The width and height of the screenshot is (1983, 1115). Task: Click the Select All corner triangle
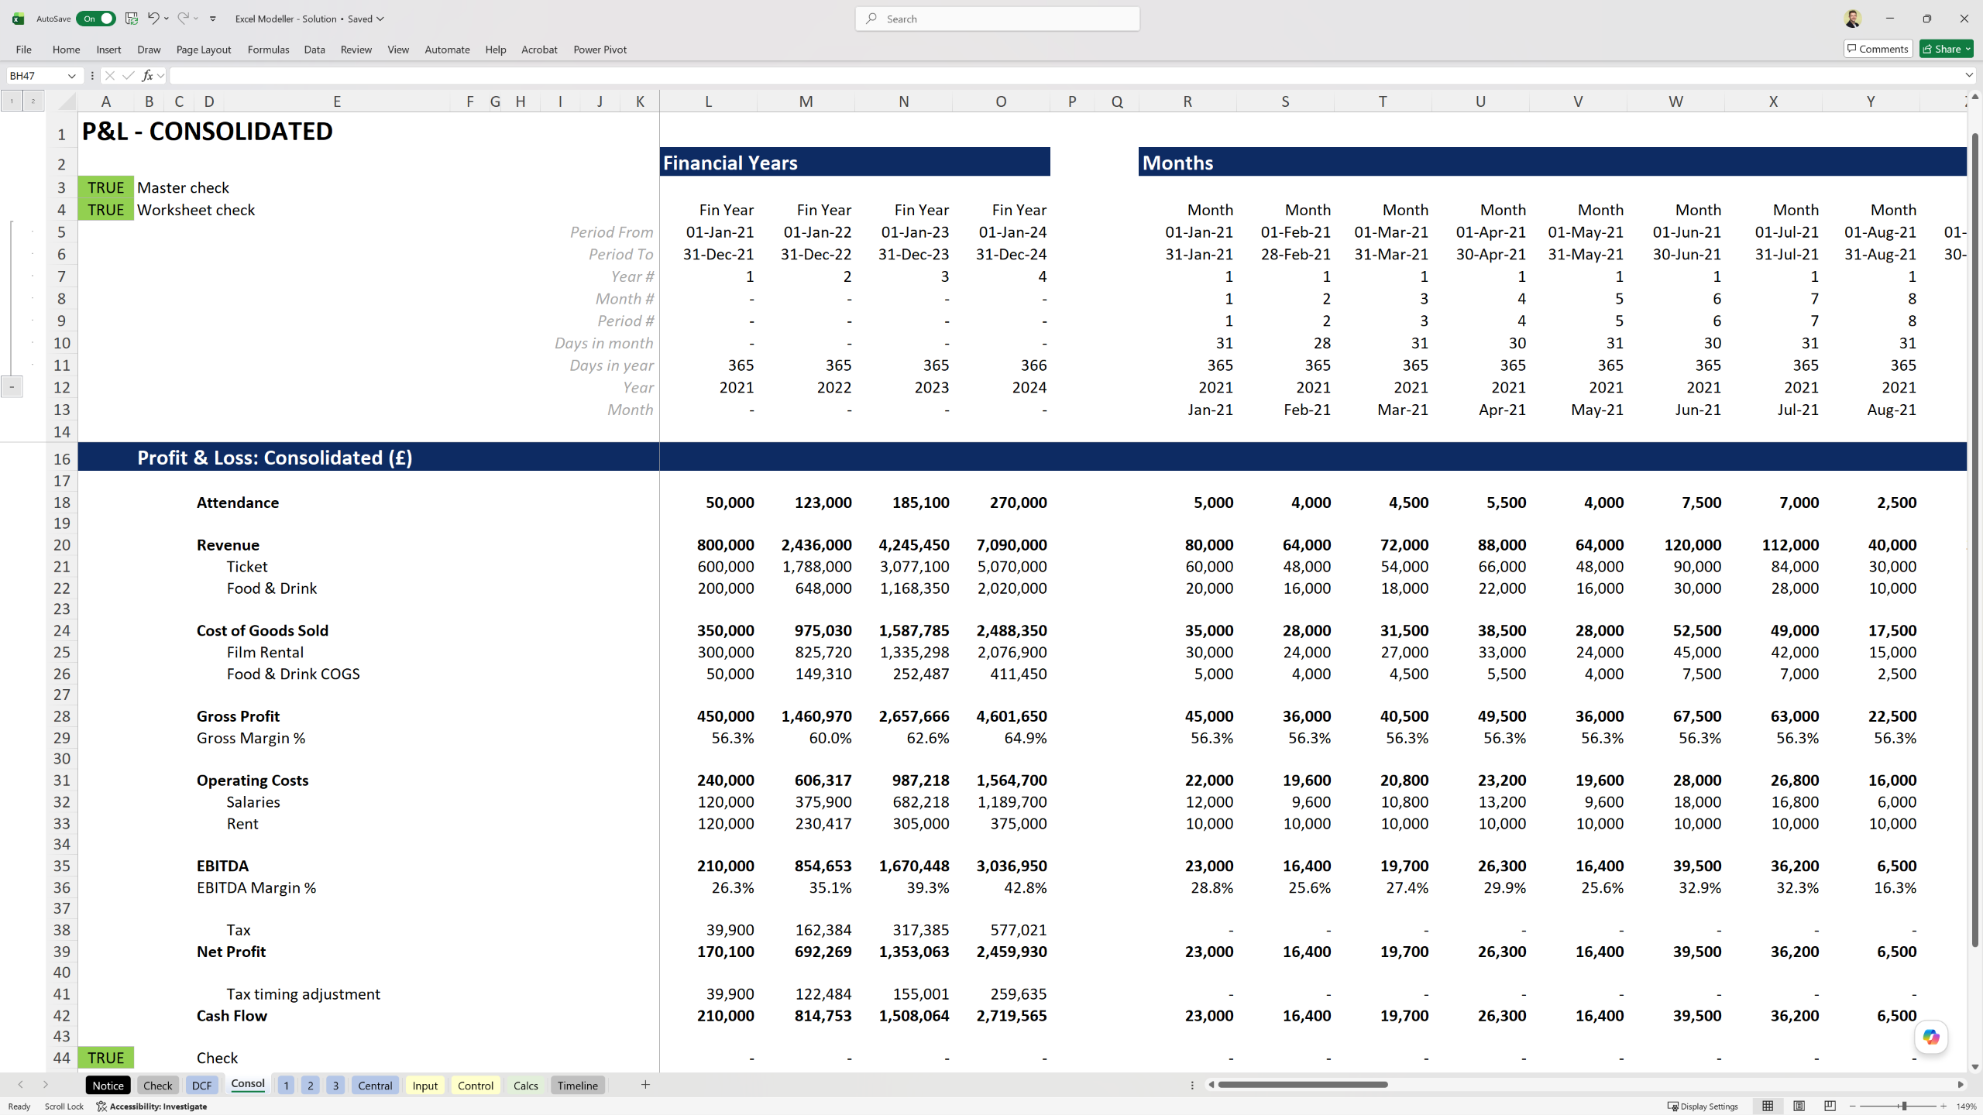(x=67, y=101)
